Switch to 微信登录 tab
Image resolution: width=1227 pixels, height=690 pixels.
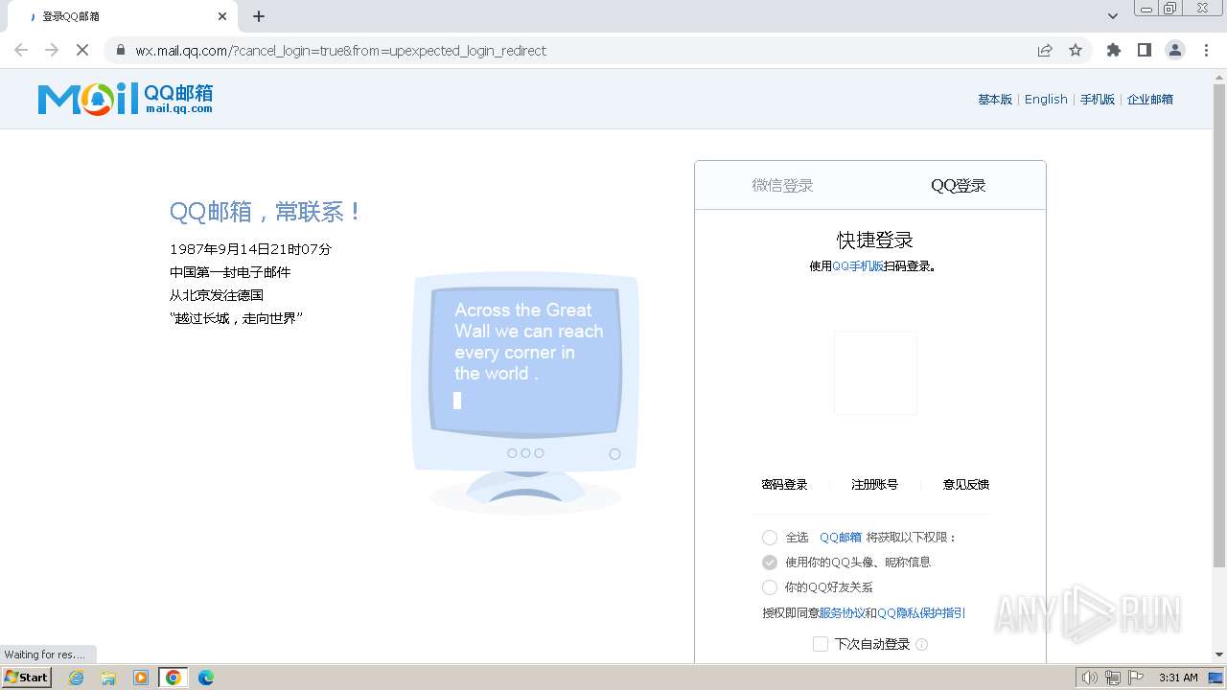click(782, 185)
